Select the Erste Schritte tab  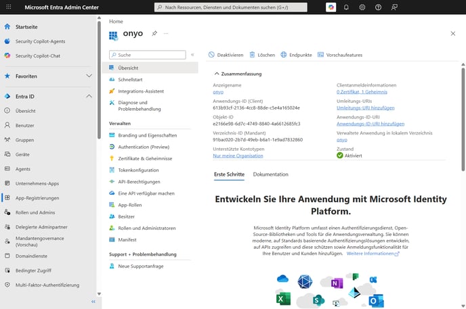[x=229, y=174]
